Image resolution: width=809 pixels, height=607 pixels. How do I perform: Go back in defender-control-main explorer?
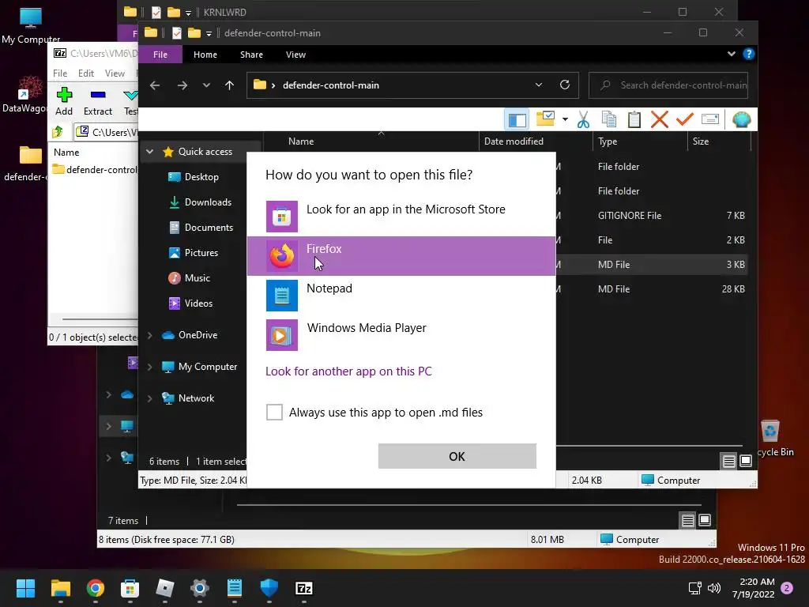(x=155, y=85)
